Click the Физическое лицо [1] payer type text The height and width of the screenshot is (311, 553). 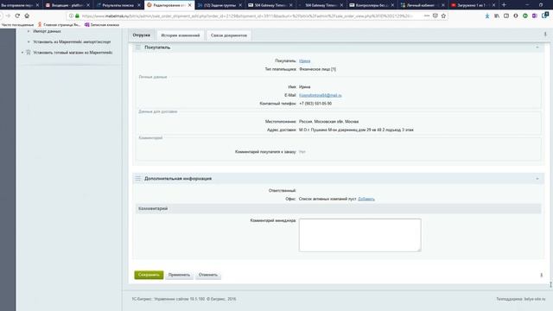click(x=317, y=69)
